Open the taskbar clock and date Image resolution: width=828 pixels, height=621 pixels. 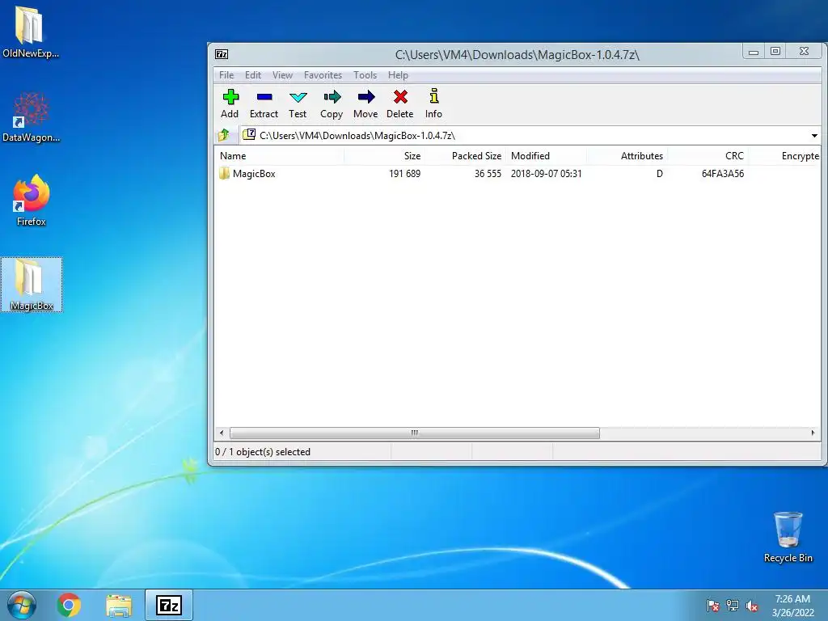792,606
